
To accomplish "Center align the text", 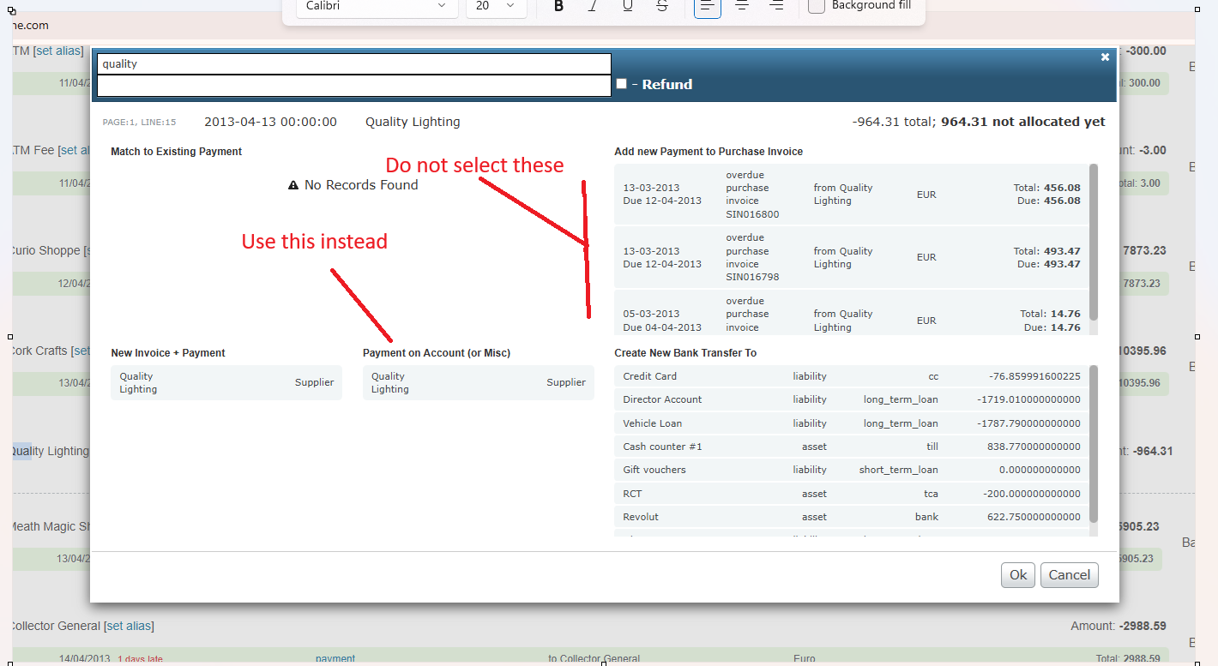I will coord(742,6).
